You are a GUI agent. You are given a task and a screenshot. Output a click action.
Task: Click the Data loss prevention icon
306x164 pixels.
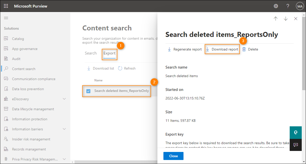[x=6, y=89]
